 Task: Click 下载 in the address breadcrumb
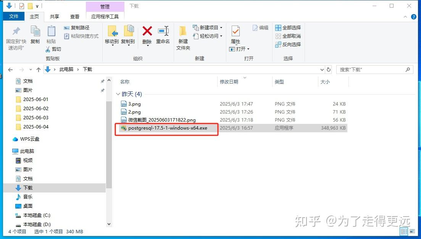87,69
